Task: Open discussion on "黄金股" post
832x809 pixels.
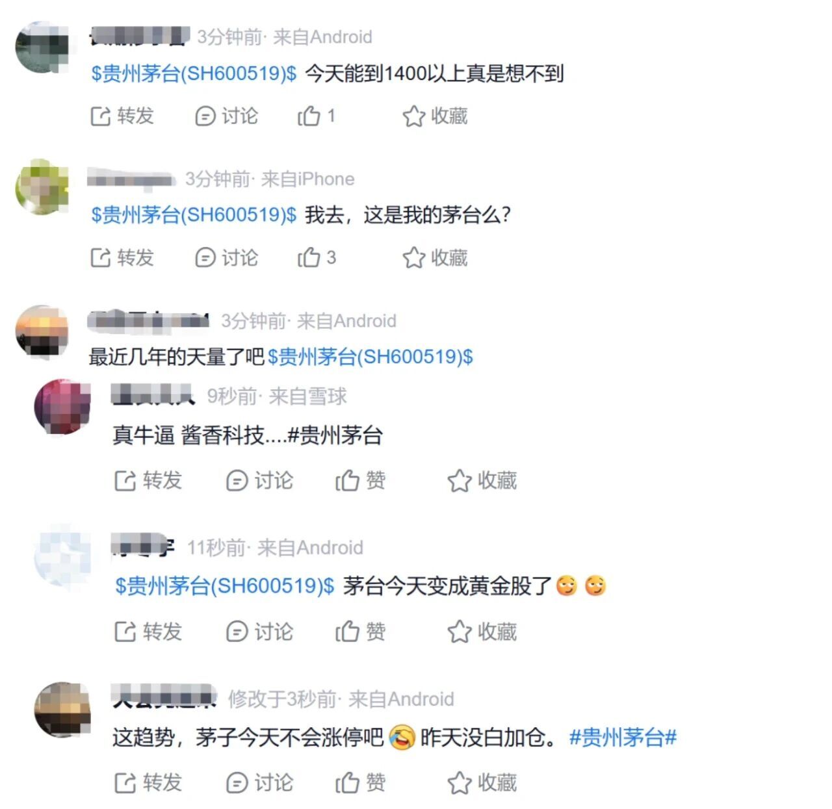Action: (x=259, y=632)
